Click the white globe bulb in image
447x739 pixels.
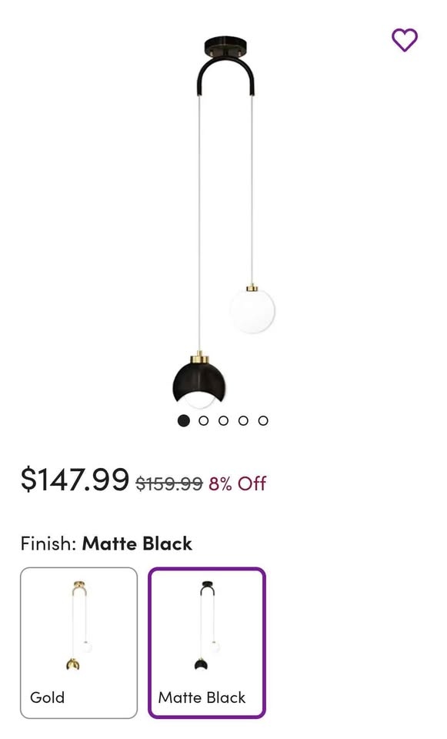point(252,310)
